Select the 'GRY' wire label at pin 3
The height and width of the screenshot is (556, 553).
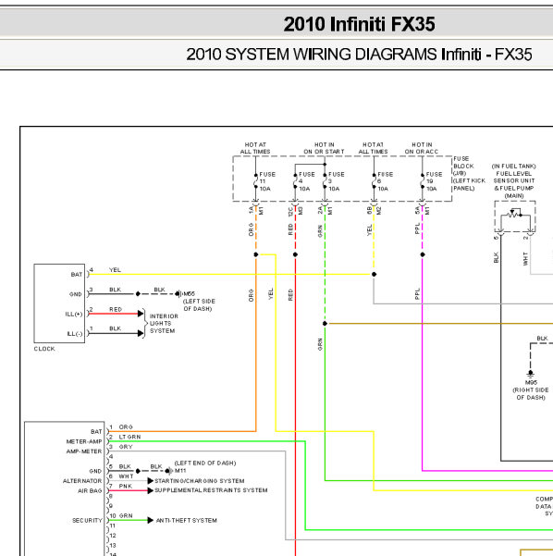tap(126, 447)
